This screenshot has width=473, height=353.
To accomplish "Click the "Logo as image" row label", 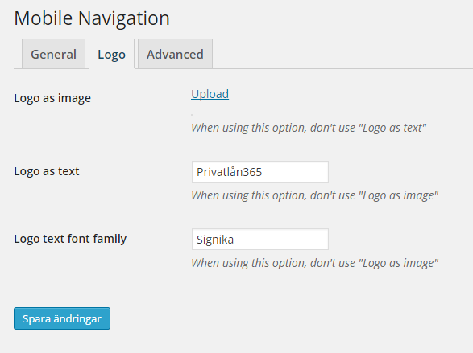I will point(52,98).
